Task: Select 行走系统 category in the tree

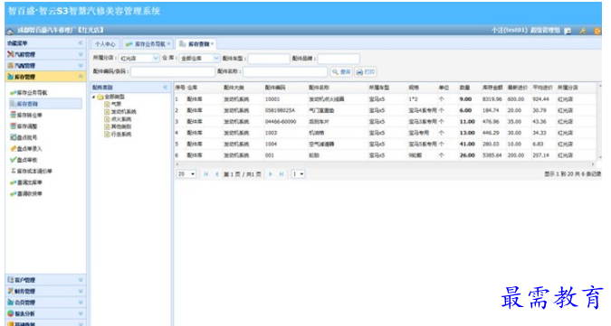Action: [x=118, y=134]
